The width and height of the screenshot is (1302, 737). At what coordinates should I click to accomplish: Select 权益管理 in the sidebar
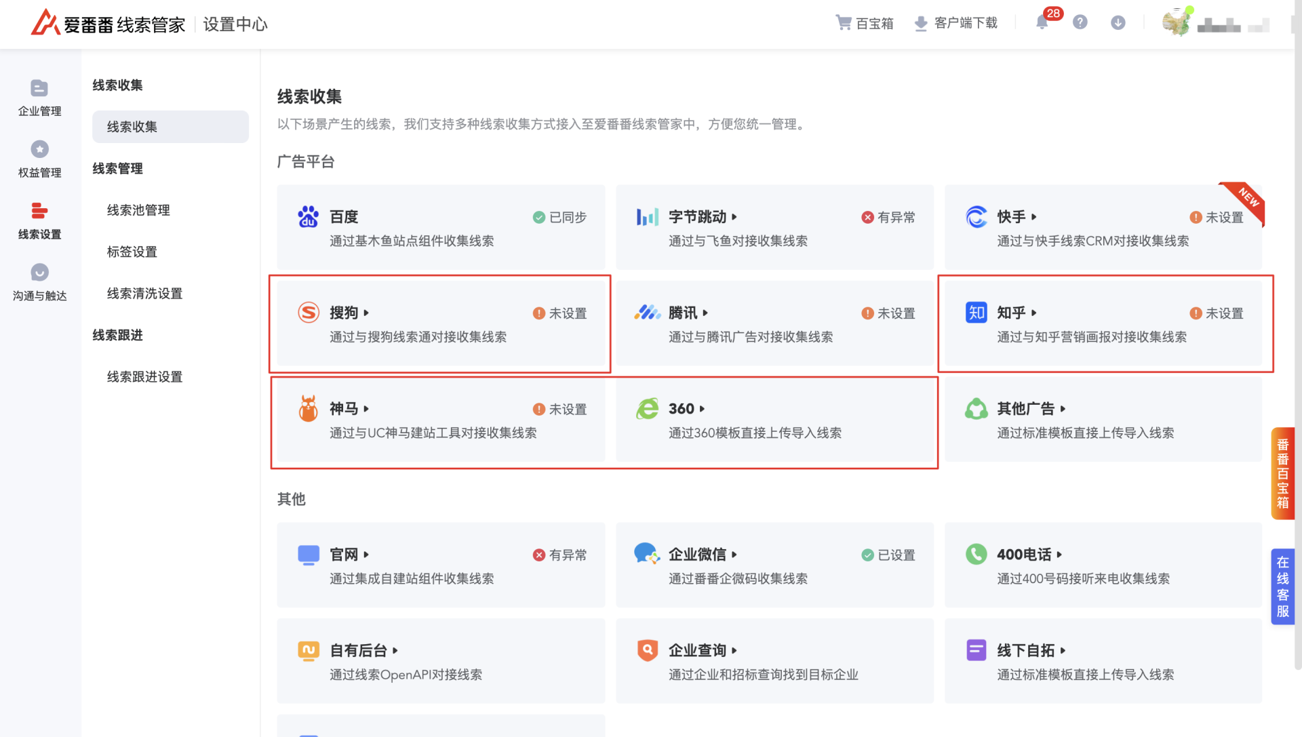[39, 160]
